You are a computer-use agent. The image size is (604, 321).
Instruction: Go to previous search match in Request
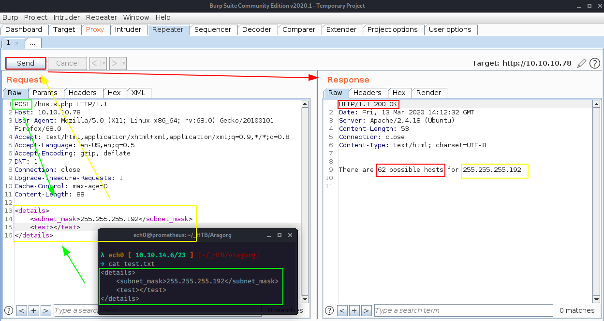coord(22,310)
